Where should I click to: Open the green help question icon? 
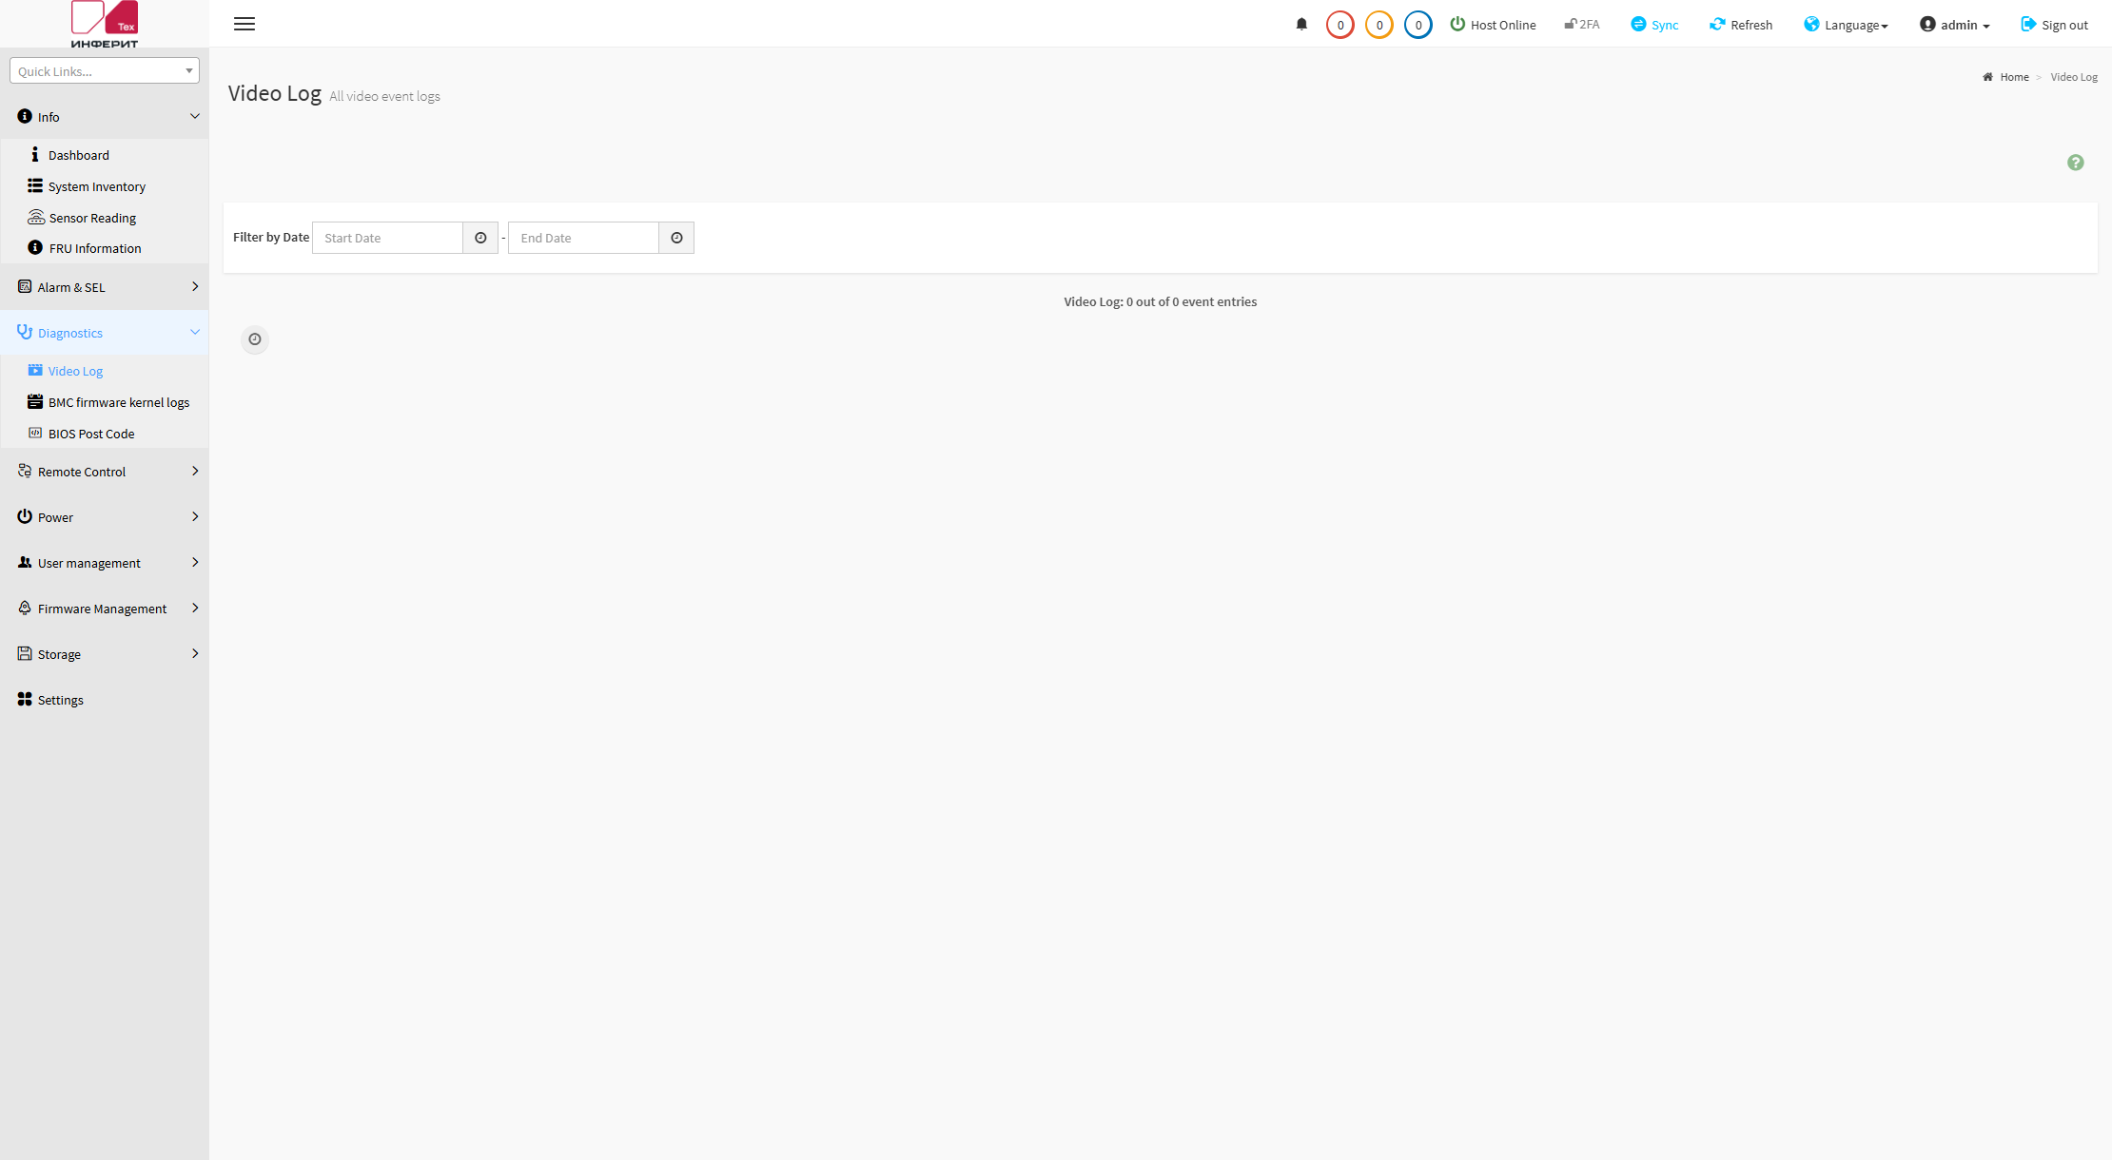tap(2076, 163)
